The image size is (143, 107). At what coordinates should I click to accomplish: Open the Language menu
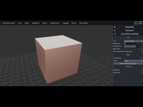point(66,23)
